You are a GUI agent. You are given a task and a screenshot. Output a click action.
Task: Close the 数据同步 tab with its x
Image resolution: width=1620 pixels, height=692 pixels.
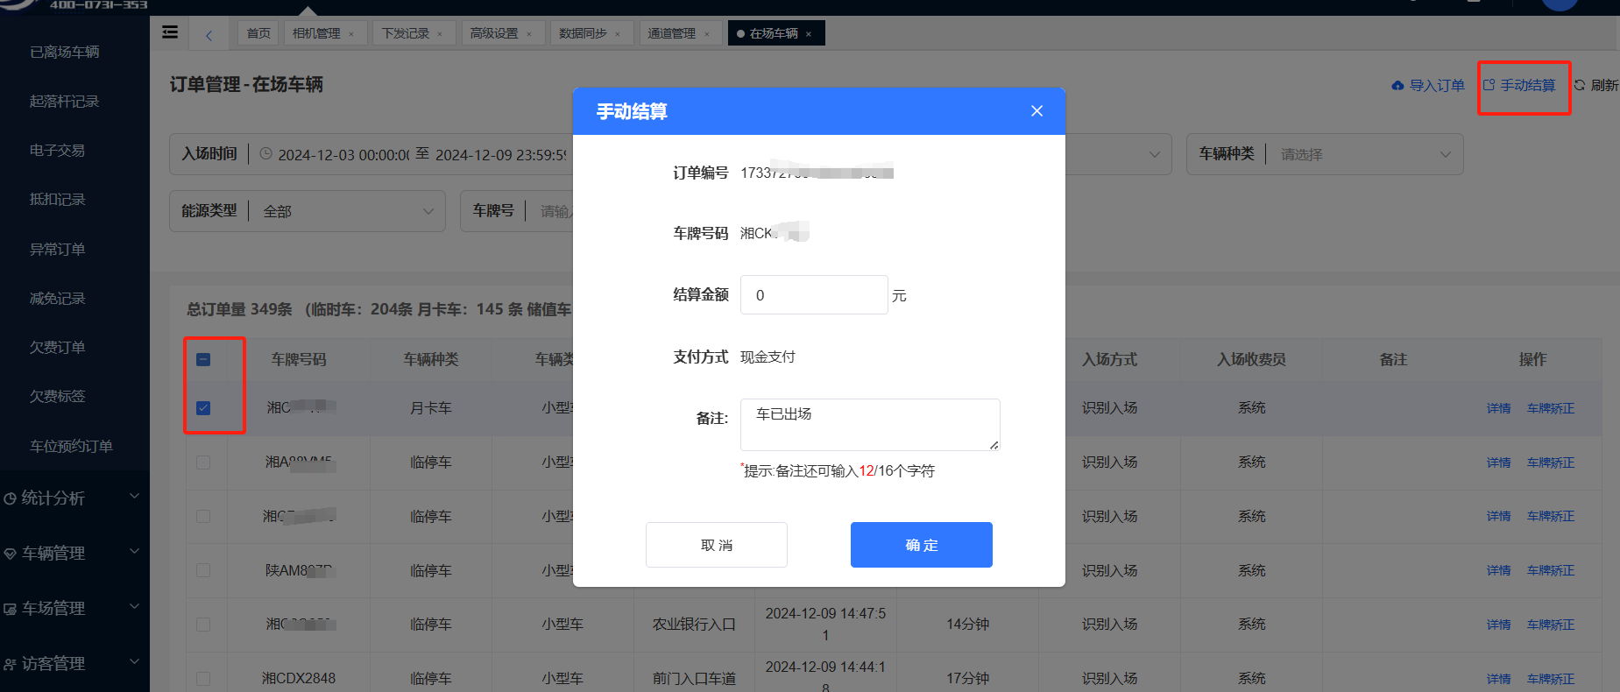618,34
